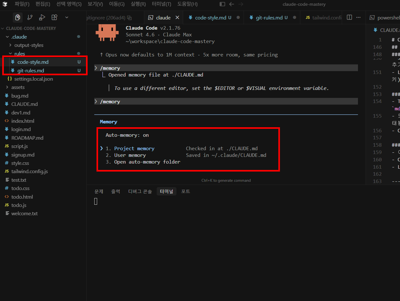The height and width of the screenshot is (301, 400).
Task: Open the 이동(G) menu
Action: pos(117,4)
